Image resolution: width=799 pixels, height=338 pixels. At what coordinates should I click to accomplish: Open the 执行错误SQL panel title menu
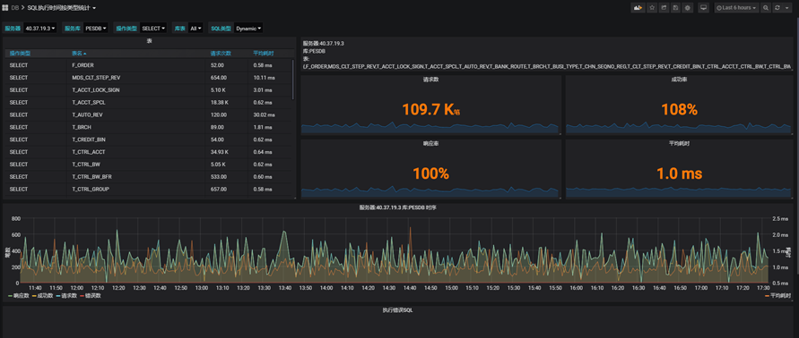pos(397,309)
